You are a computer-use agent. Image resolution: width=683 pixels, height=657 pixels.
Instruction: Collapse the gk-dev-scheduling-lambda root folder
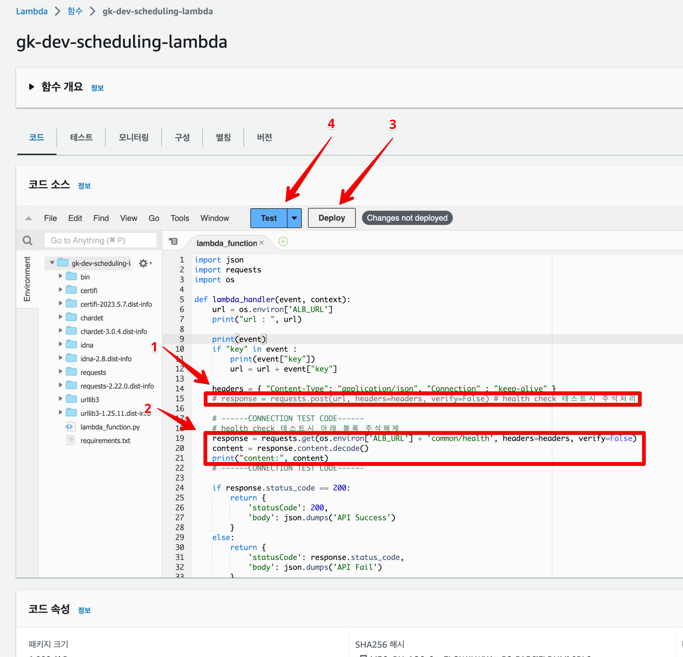tap(52, 263)
